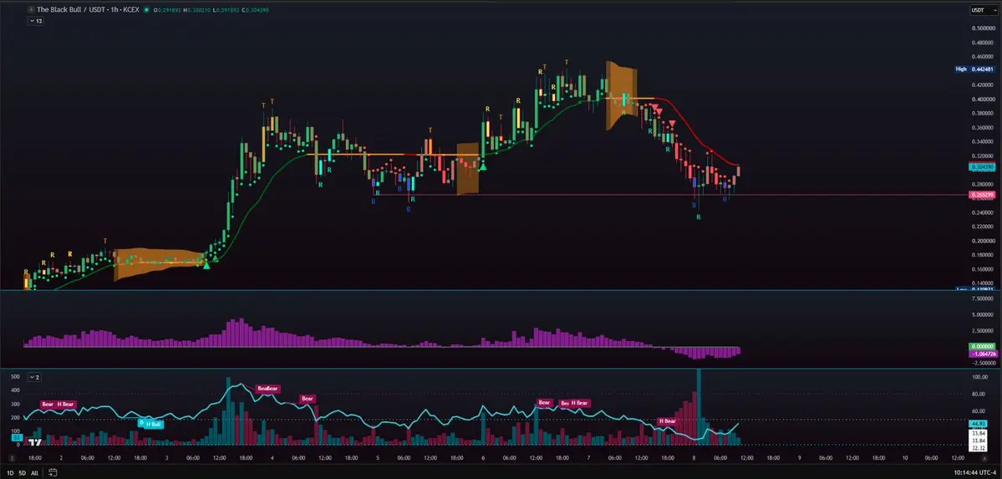1002x479 pixels.
Task: Click the cyan 44.93 value label
Action: coord(979,423)
